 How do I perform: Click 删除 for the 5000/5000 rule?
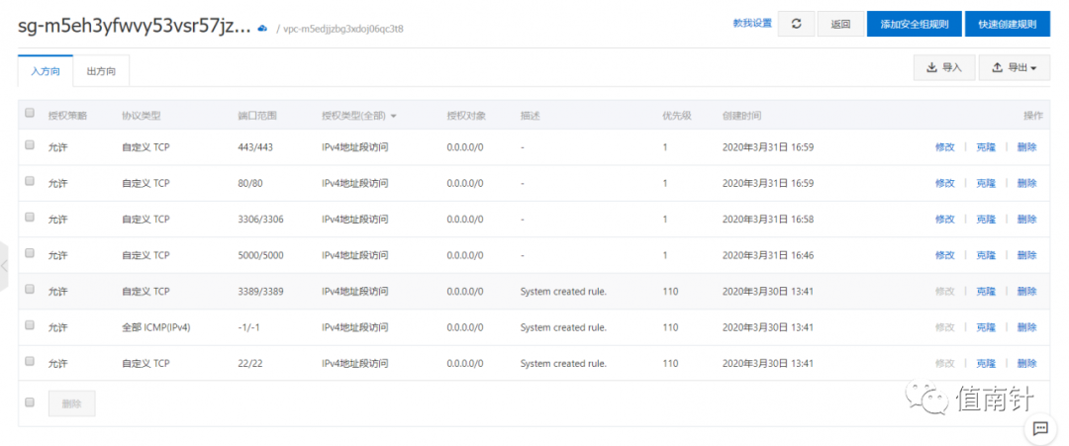(1026, 255)
